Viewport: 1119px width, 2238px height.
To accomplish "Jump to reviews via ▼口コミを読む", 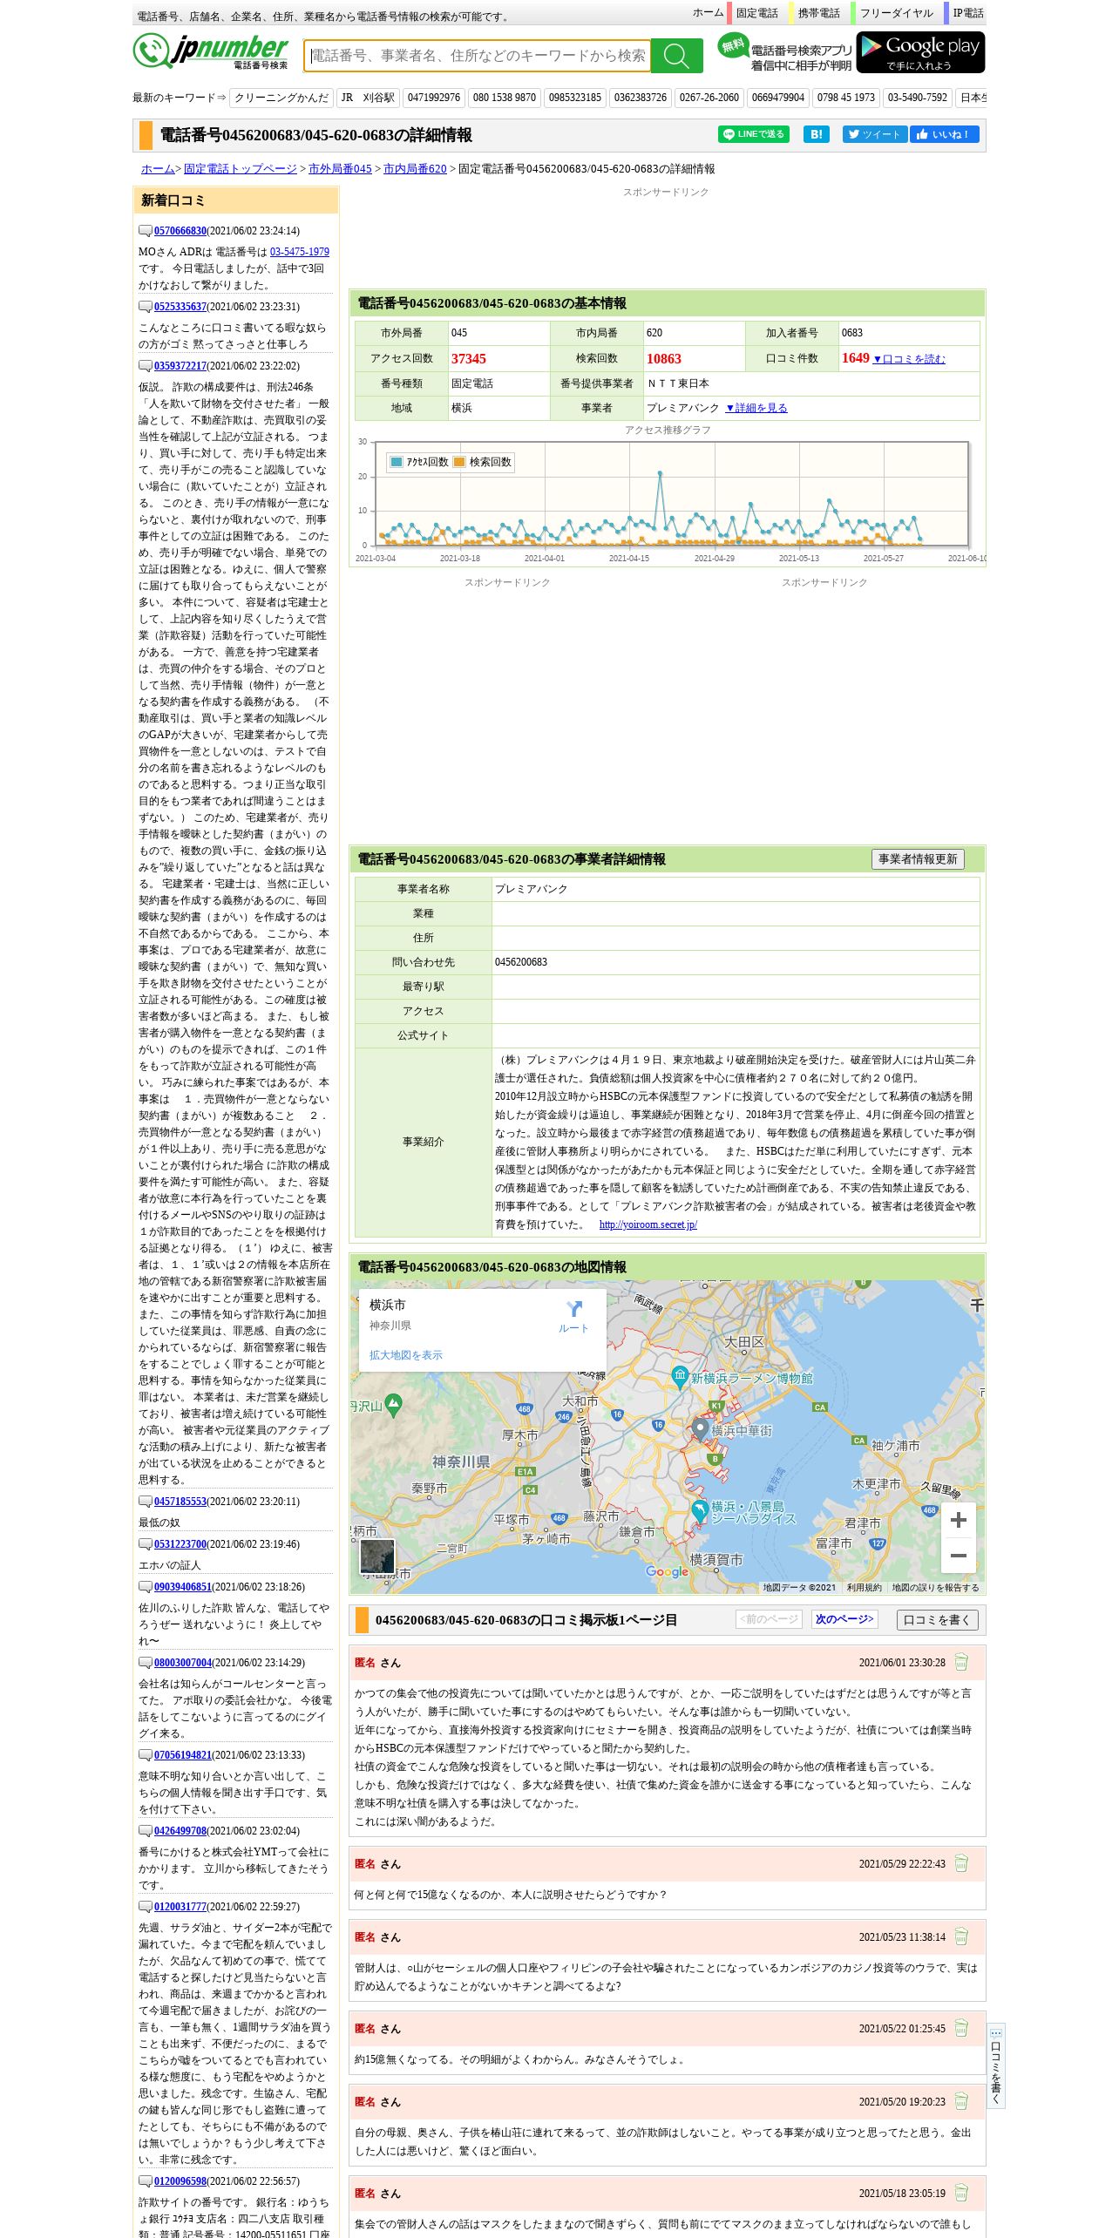I will [x=909, y=359].
